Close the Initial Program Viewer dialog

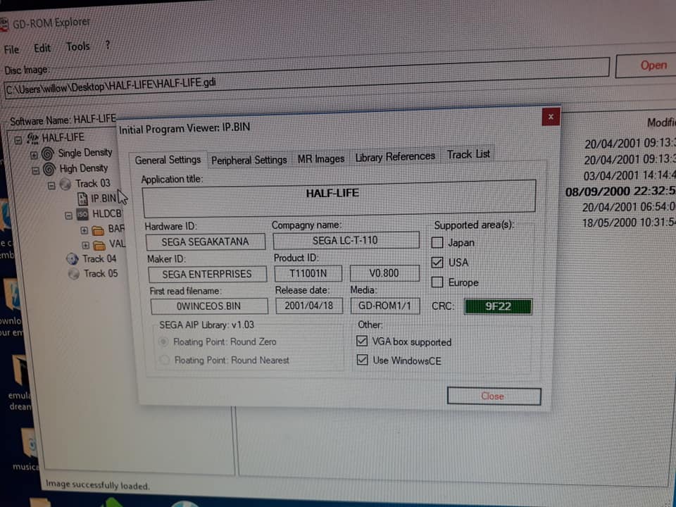tap(551, 117)
